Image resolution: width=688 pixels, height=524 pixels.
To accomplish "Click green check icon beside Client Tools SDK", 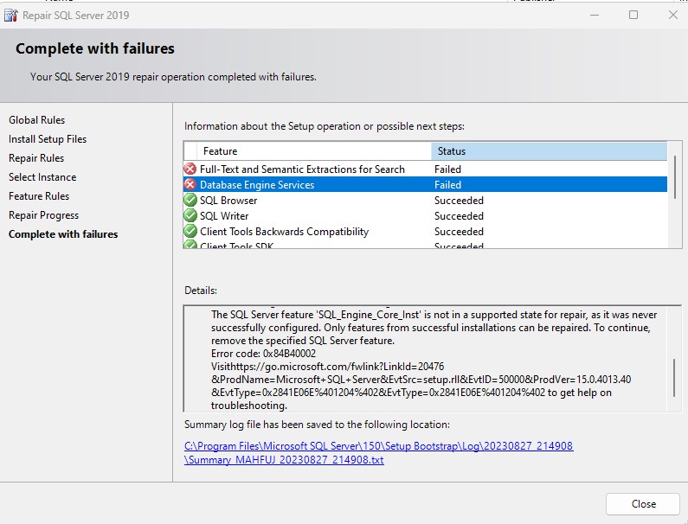I will (190, 246).
